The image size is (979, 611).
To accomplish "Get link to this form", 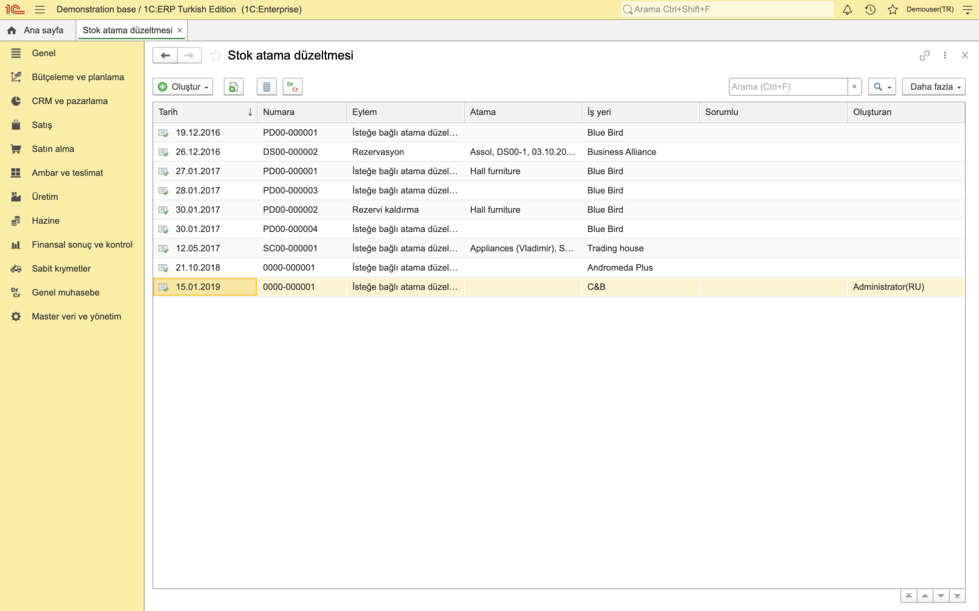I will click(925, 55).
